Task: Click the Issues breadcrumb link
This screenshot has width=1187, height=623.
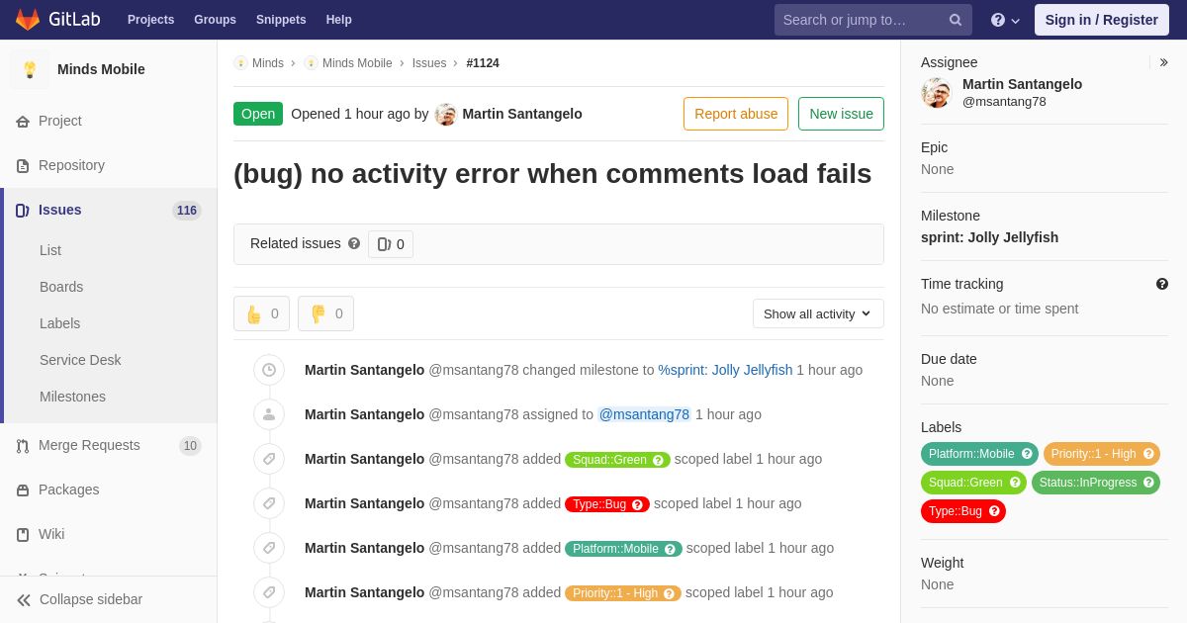Action: click(429, 63)
